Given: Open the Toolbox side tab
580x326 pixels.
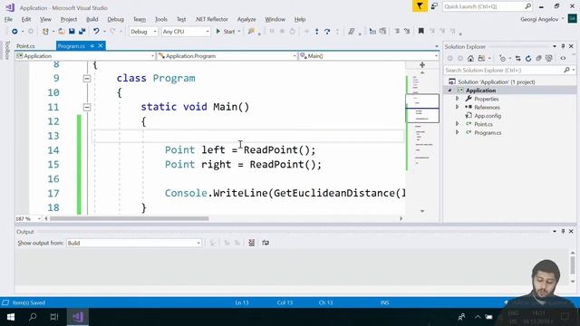Looking at the screenshot, I should click(x=6, y=51).
